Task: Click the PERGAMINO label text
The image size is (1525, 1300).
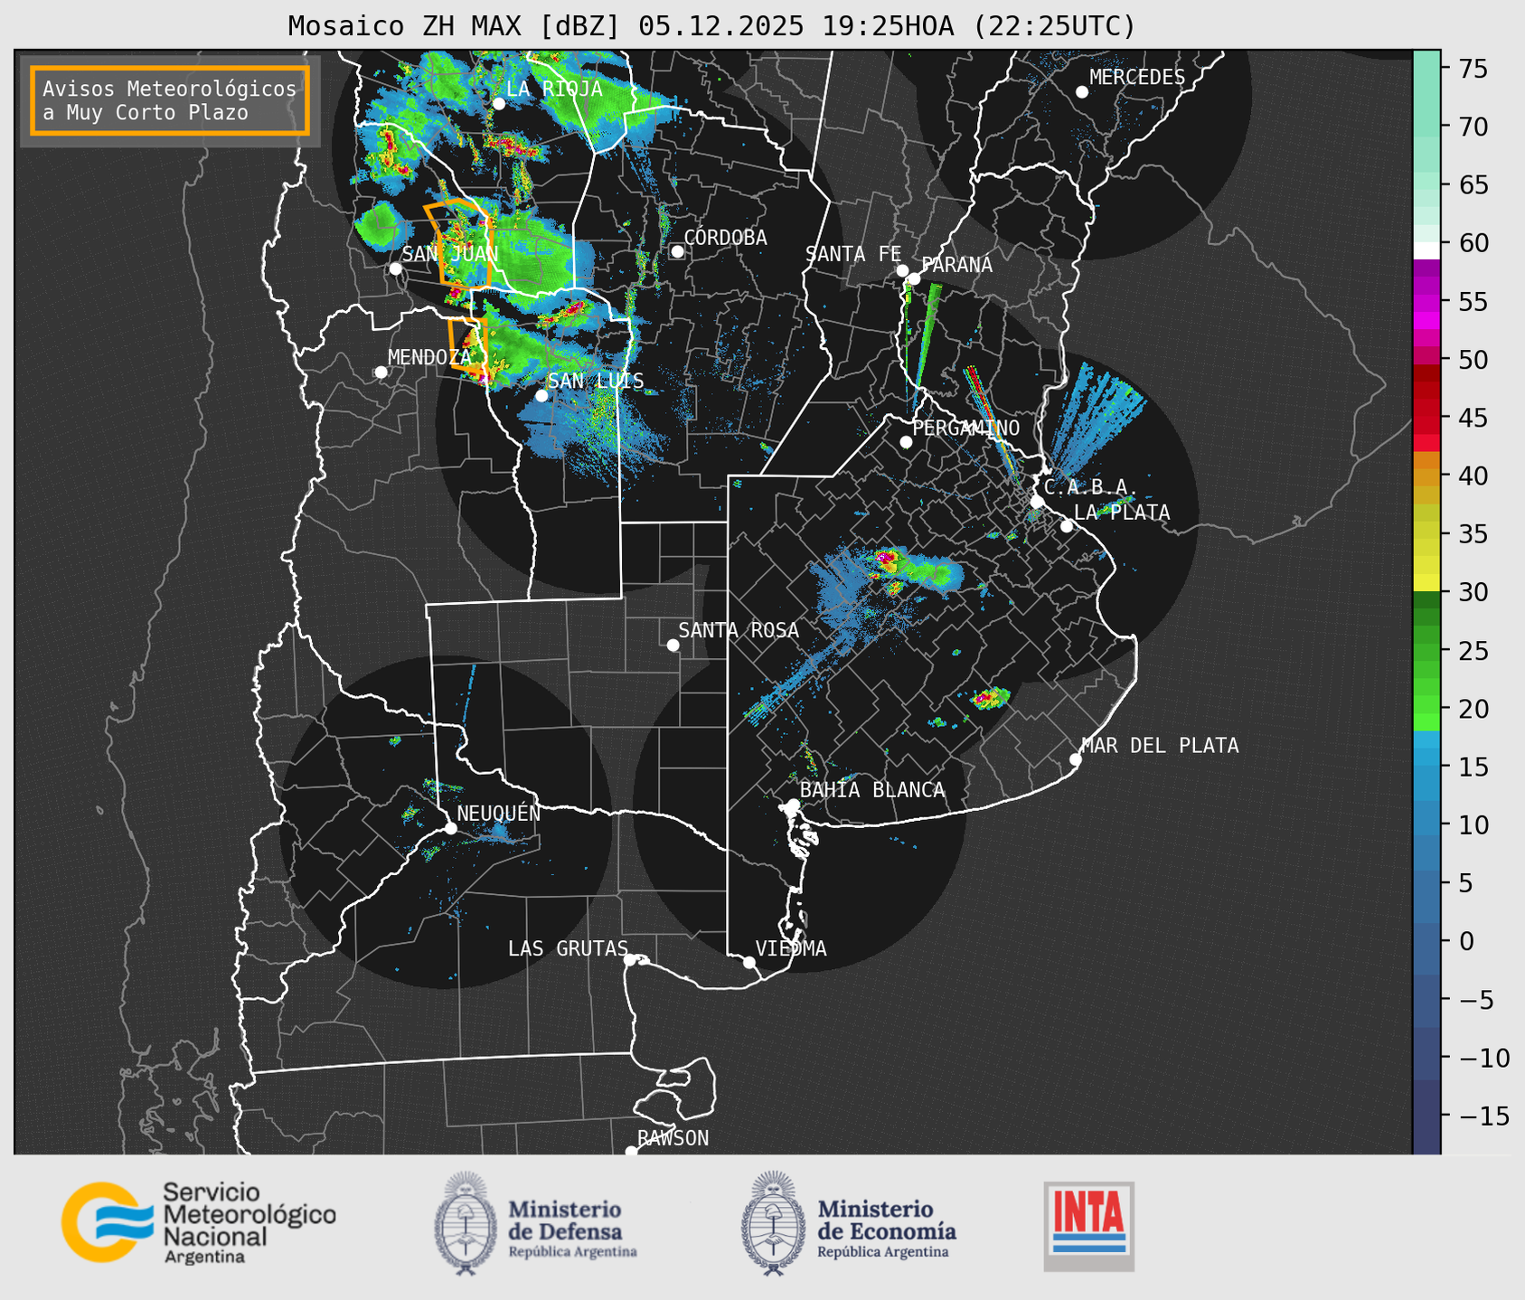Action: coord(966,428)
